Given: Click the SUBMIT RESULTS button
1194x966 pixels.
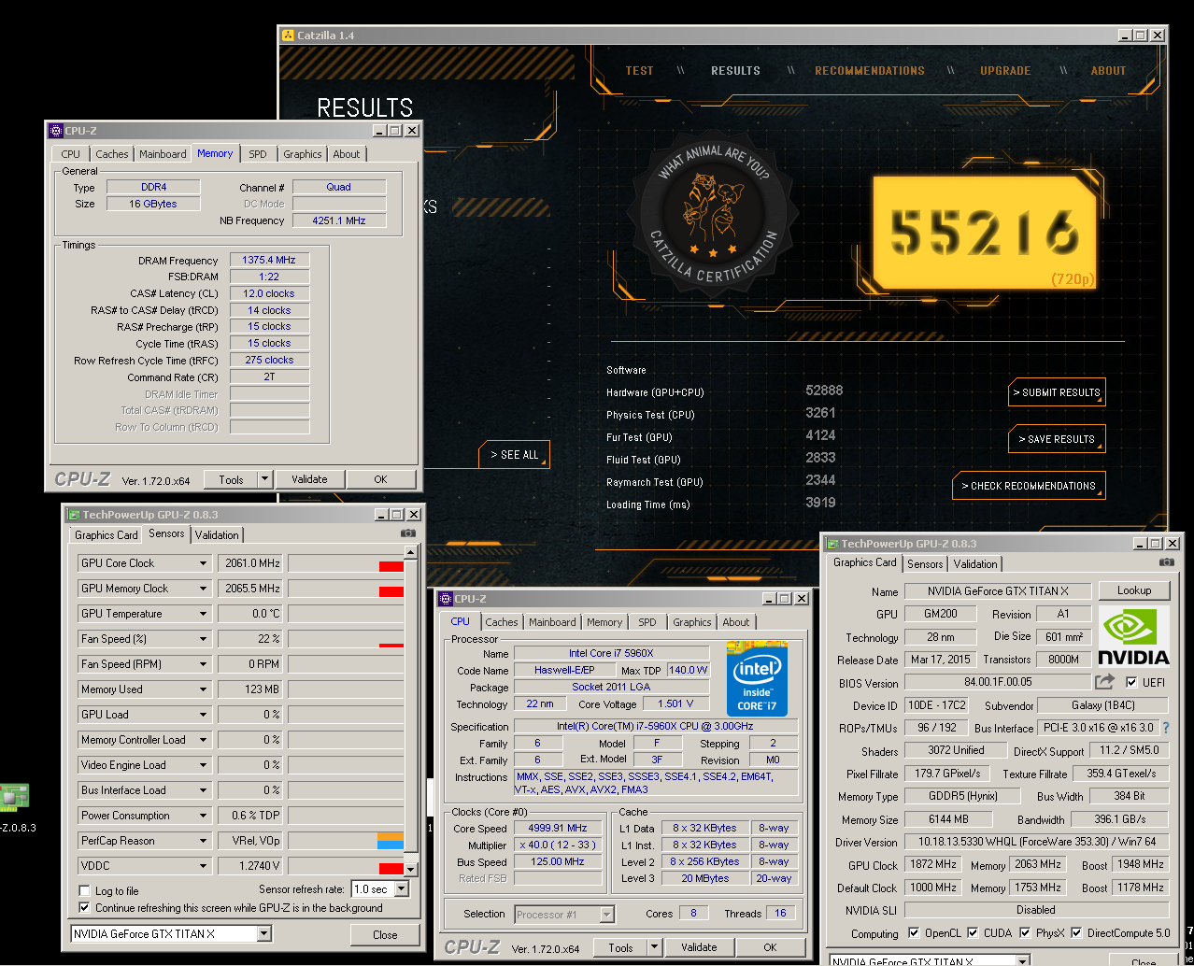Looking at the screenshot, I should click(1057, 392).
